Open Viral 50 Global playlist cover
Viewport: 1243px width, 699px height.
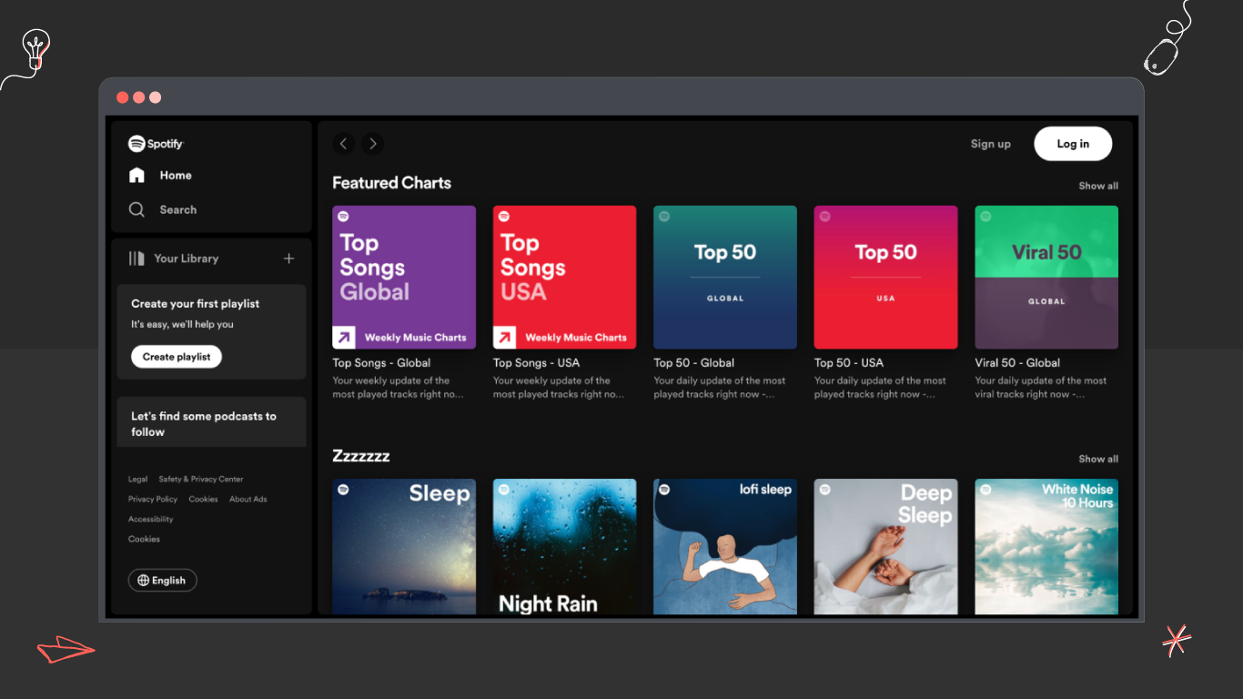[x=1046, y=278]
